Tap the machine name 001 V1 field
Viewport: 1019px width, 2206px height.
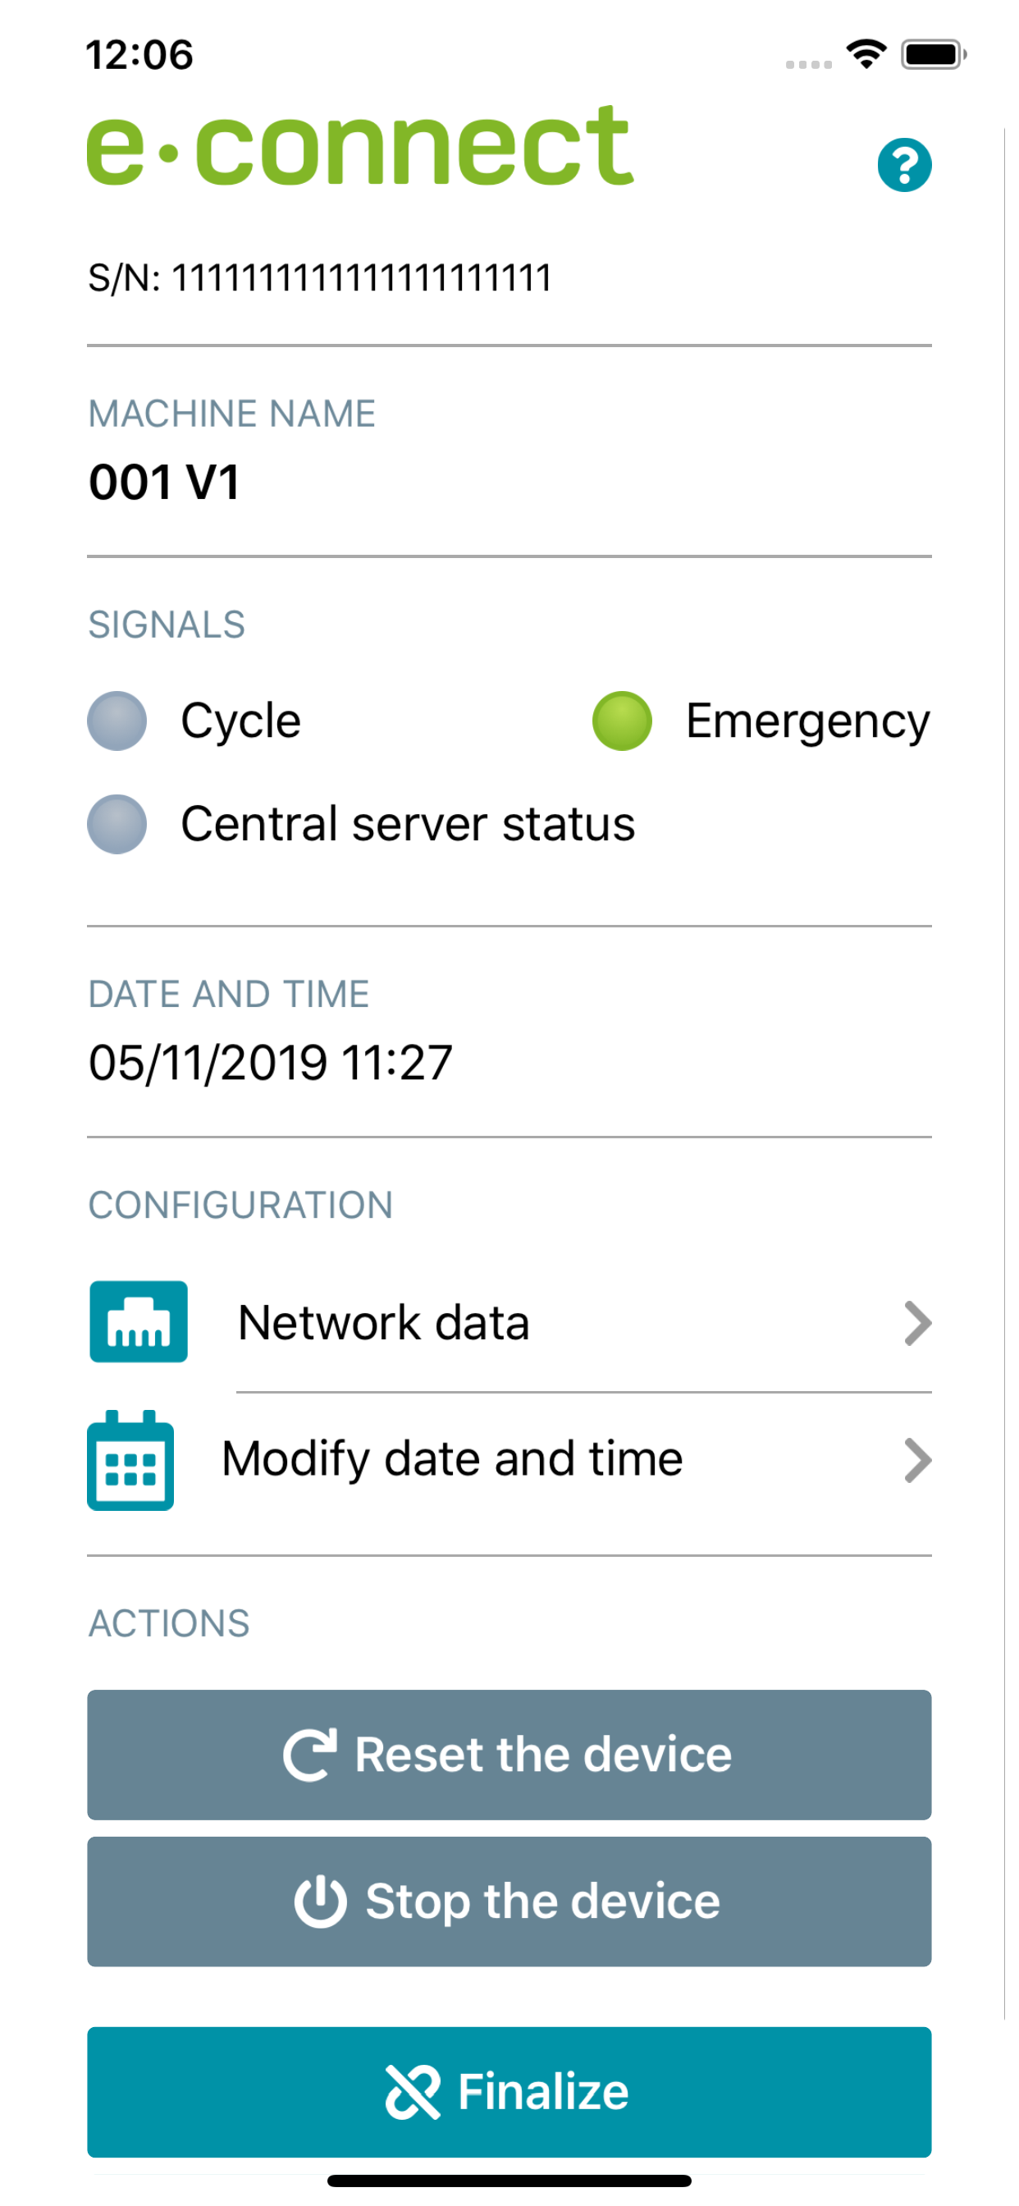pos(164,481)
